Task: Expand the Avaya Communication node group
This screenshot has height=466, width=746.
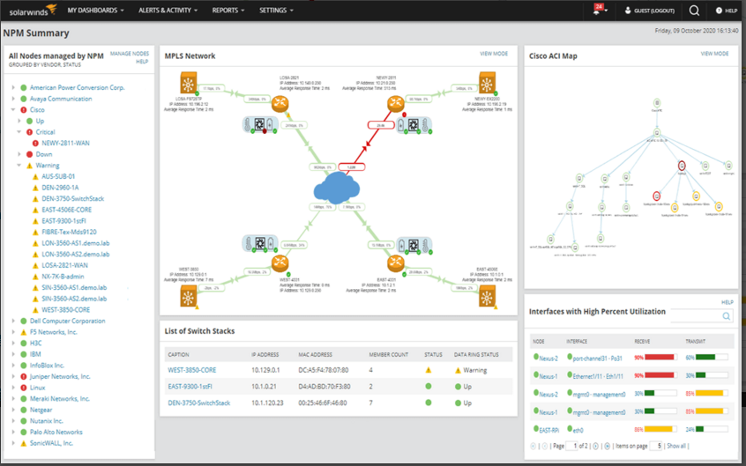Action: pyautogui.click(x=13, y=99)
